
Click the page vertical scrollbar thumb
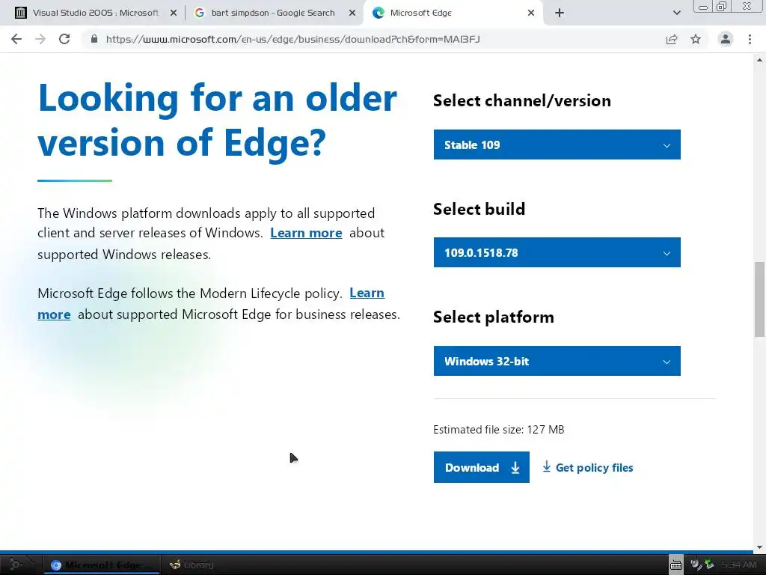click(x=760, y=299)
